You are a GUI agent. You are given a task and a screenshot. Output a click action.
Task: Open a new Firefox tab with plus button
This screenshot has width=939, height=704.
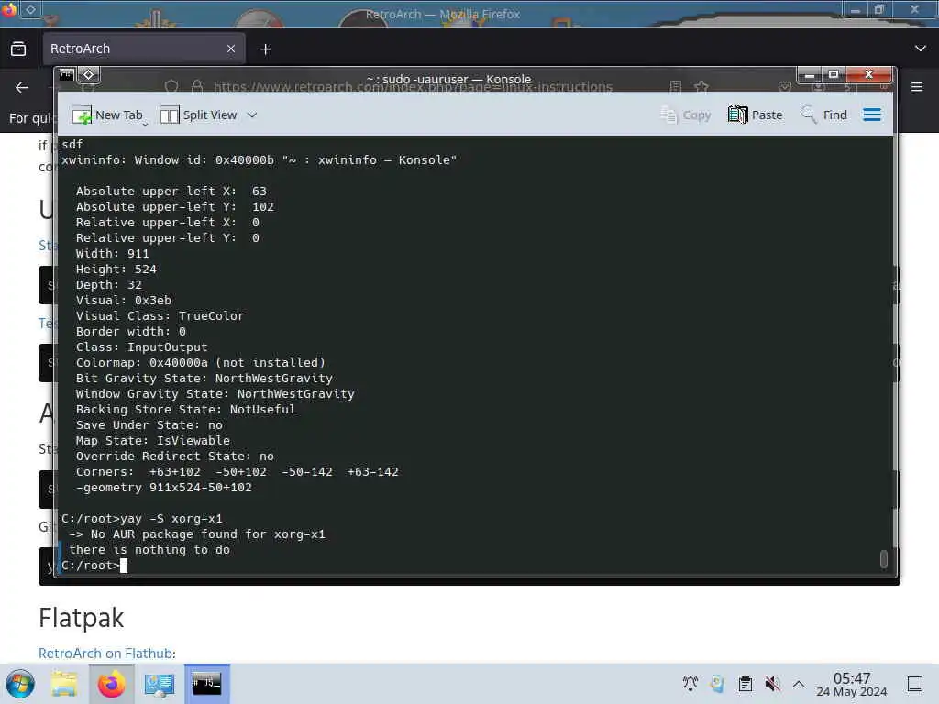[265, 49]
